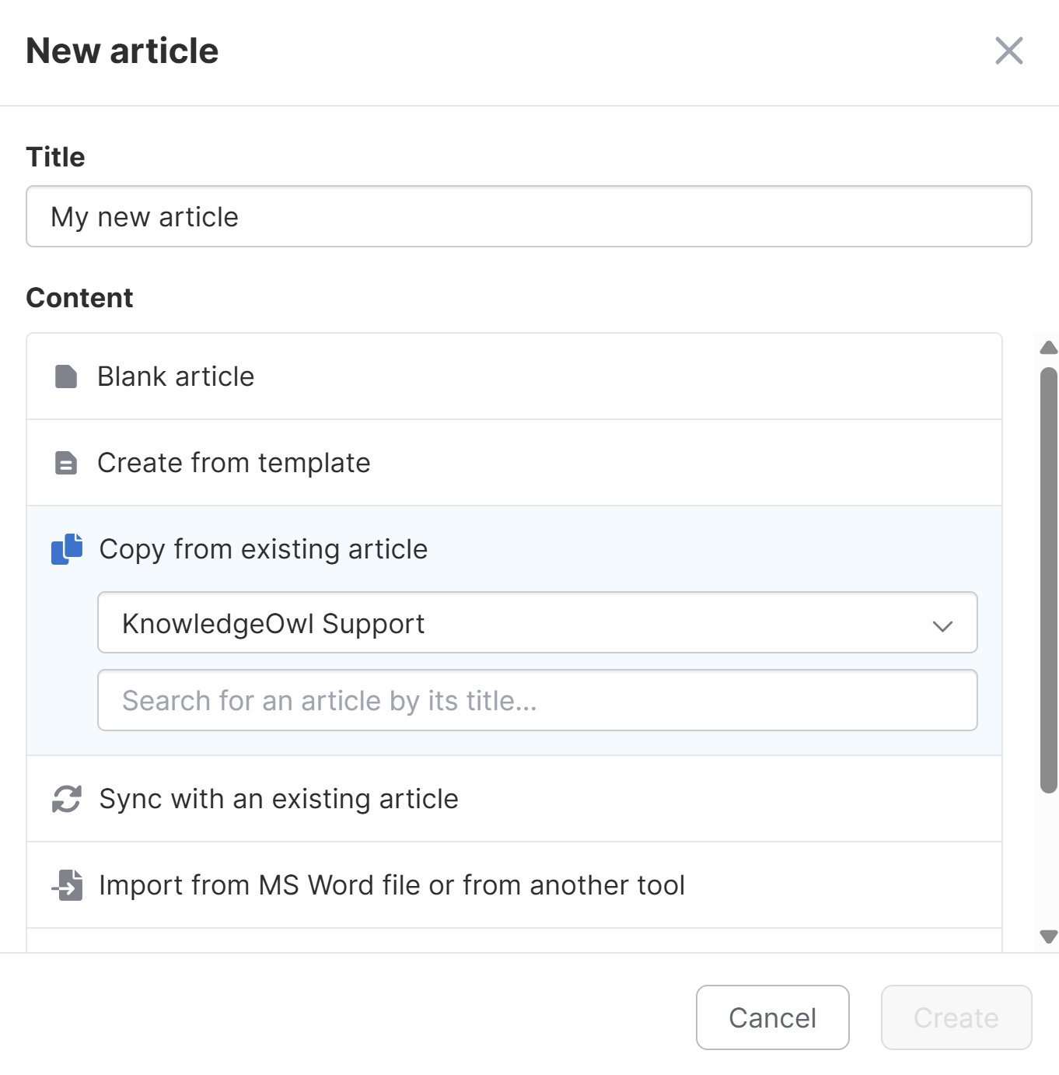Click into the Title input field
Image resolution: width=1059 pixels, height=1075 pixels.
point(529,217)
